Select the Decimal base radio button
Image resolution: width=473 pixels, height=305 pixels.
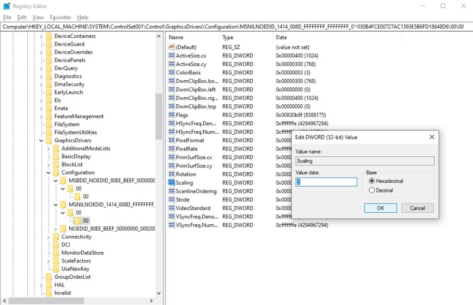click(x=371, y=190)
